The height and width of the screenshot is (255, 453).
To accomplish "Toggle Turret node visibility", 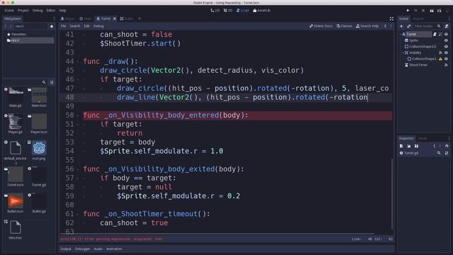I will [x=447, y=34].
